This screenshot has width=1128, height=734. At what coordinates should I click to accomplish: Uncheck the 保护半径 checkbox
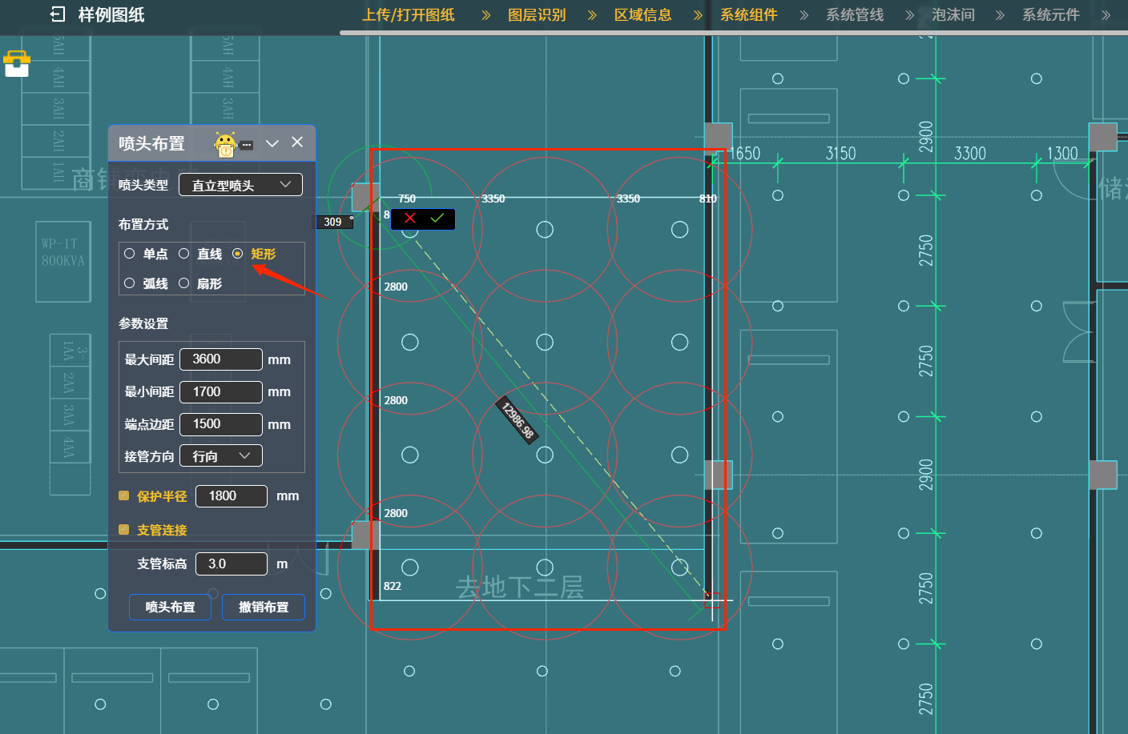click(x=124, y=495)
